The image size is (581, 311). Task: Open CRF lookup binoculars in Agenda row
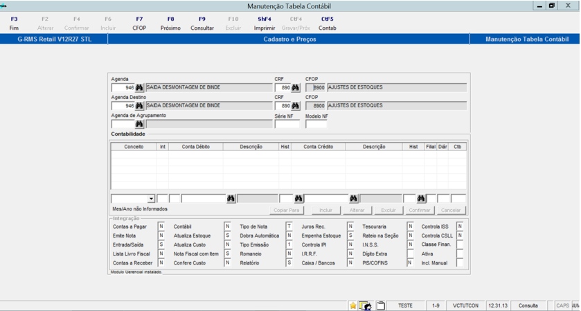(x=295, y=87)
